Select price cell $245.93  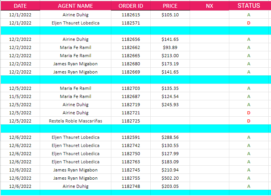(170, 105)
